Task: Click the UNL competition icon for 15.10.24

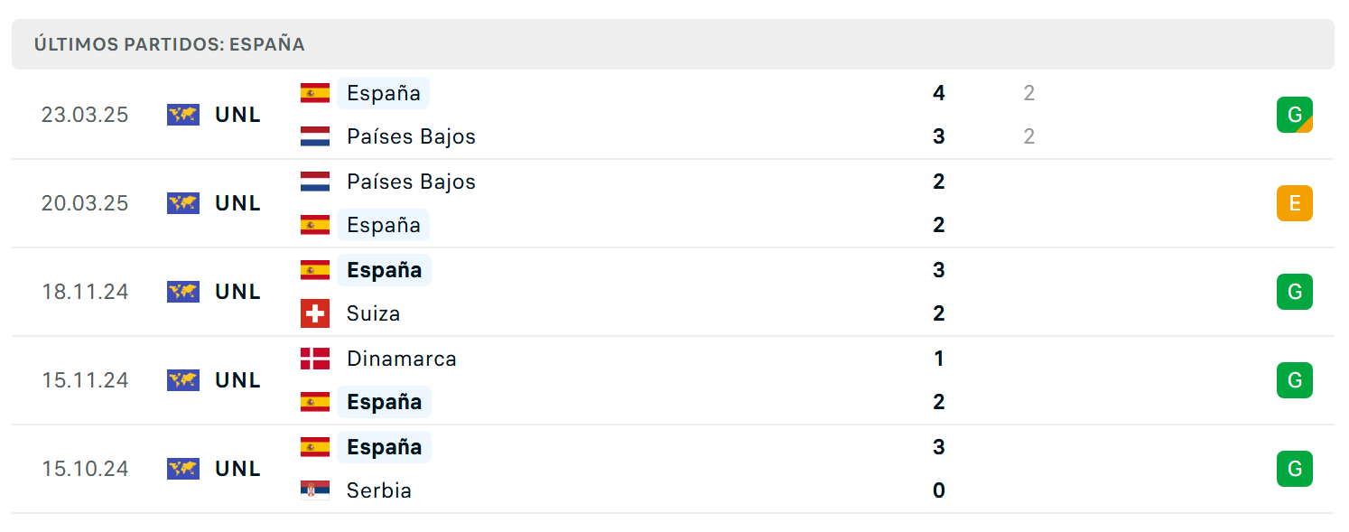Action: 183,469
